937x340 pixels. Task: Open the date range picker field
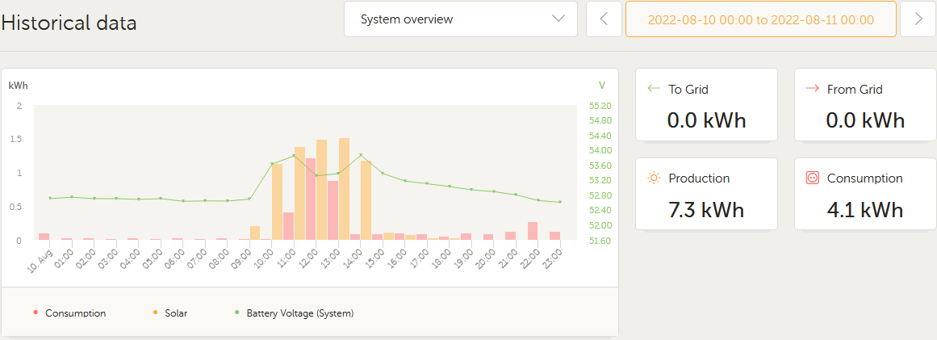pyautogui.click(x=760, y=19)
